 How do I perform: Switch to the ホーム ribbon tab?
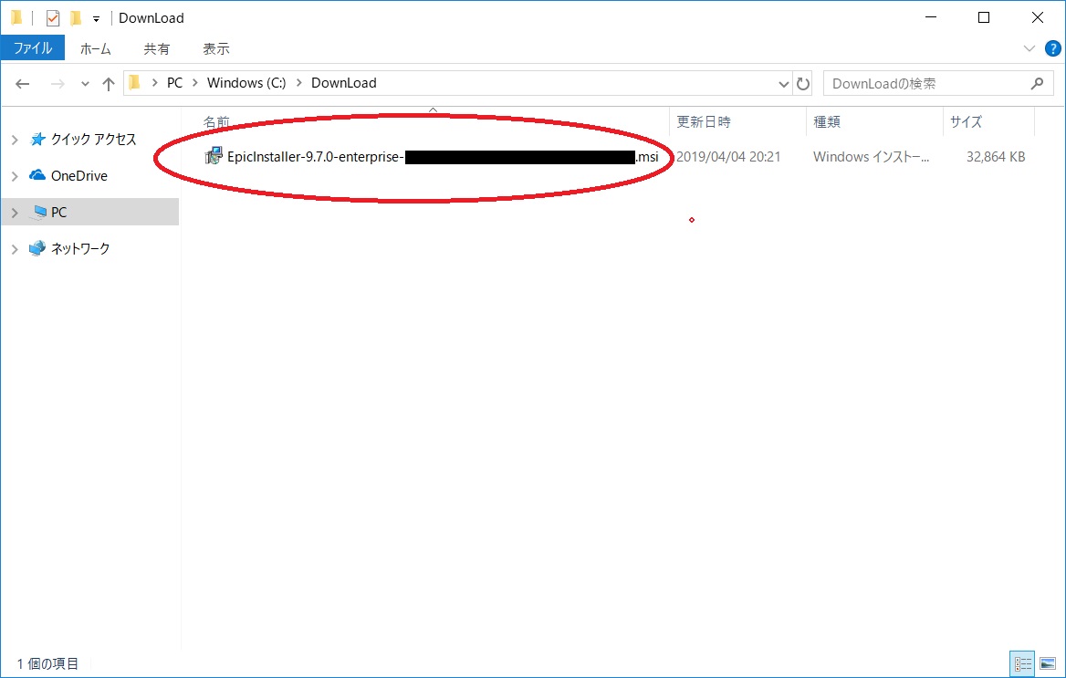click(95, 48)
